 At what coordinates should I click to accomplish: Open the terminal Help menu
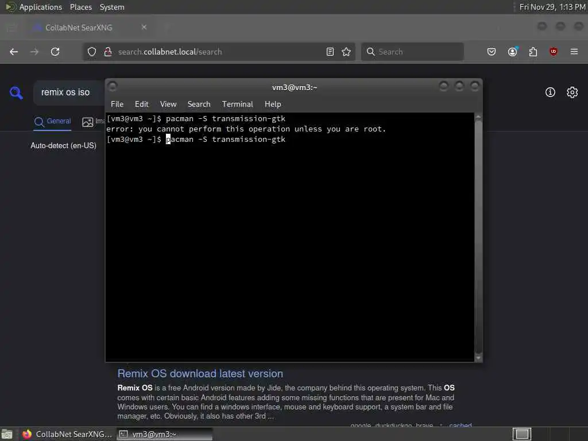click(x=273, y=105)
